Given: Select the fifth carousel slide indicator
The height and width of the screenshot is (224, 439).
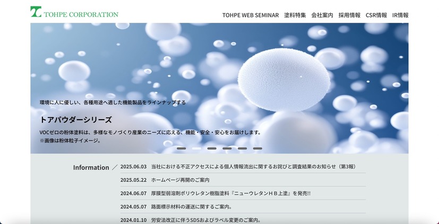Looking at the screenshot, I should point(242,148).
